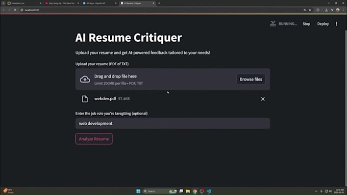This screenshot has height=195, width=347.
Task: Open the browser downloads icon
Action: tap(326, 10)
